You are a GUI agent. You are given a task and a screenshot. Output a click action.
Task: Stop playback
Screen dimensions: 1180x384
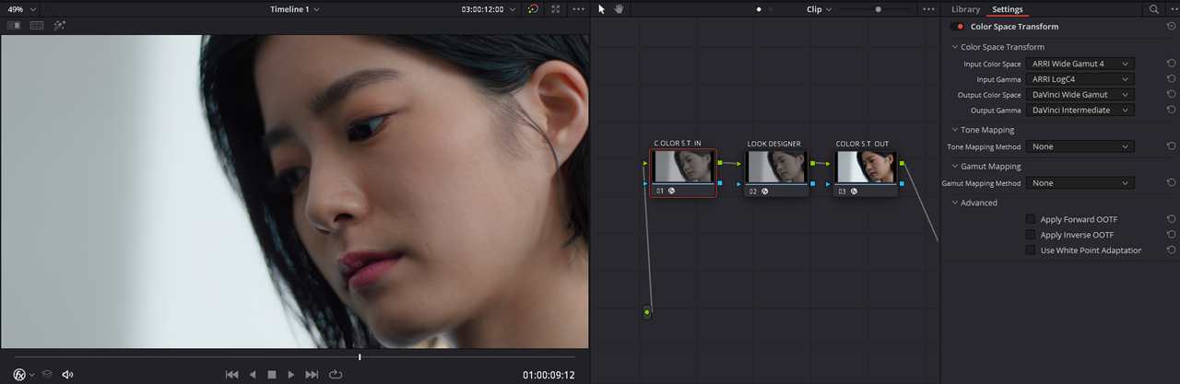(x=272, y=374)
